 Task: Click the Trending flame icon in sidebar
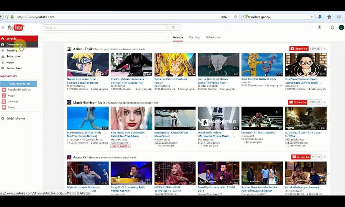click(x=3, y=51)
